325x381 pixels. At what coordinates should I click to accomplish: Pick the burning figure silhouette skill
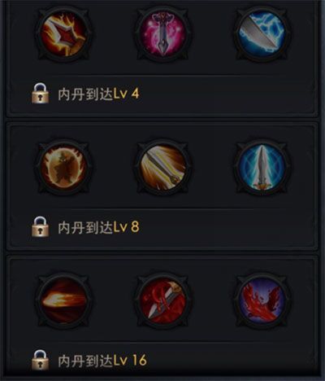tap(63, 167)
